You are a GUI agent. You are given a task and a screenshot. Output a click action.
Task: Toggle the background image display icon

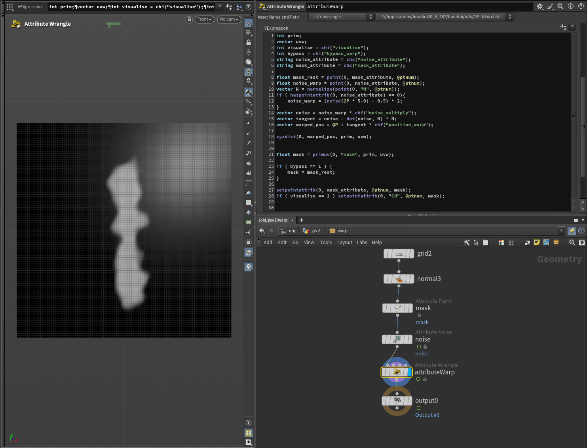pyautogui.click(x=249, y=252)
